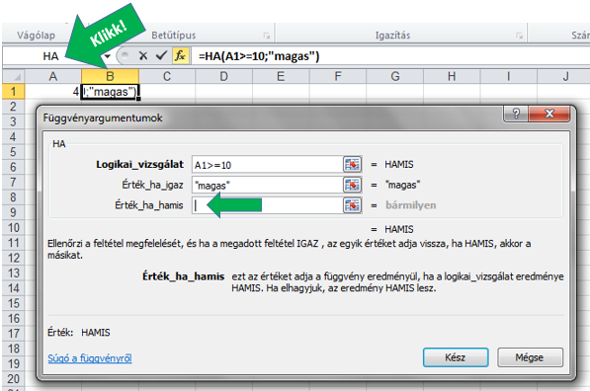Cancel formula entry with X icon
The width and height of the screenshot is (590, 391).
tap(143, 56)
